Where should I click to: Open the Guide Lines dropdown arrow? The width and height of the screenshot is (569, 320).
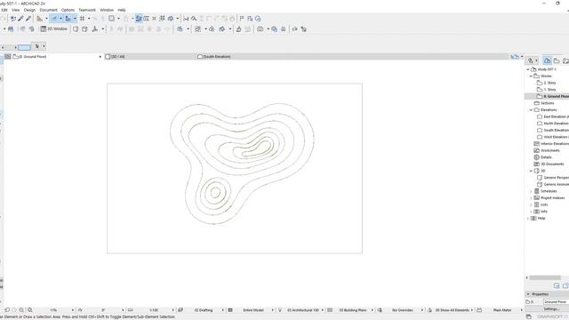[x=60, y=19]
